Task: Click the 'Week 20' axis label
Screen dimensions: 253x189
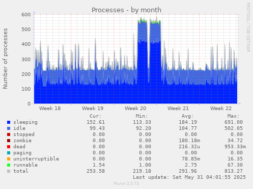Action: point(135,109)
